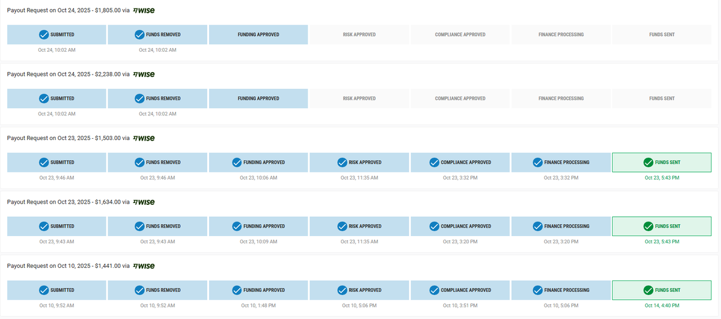The width and height of the screenshot is (721, 319).
Task: Select the Finance Processing step of the $2,238.00 payout
Action: tap(561, 99)
